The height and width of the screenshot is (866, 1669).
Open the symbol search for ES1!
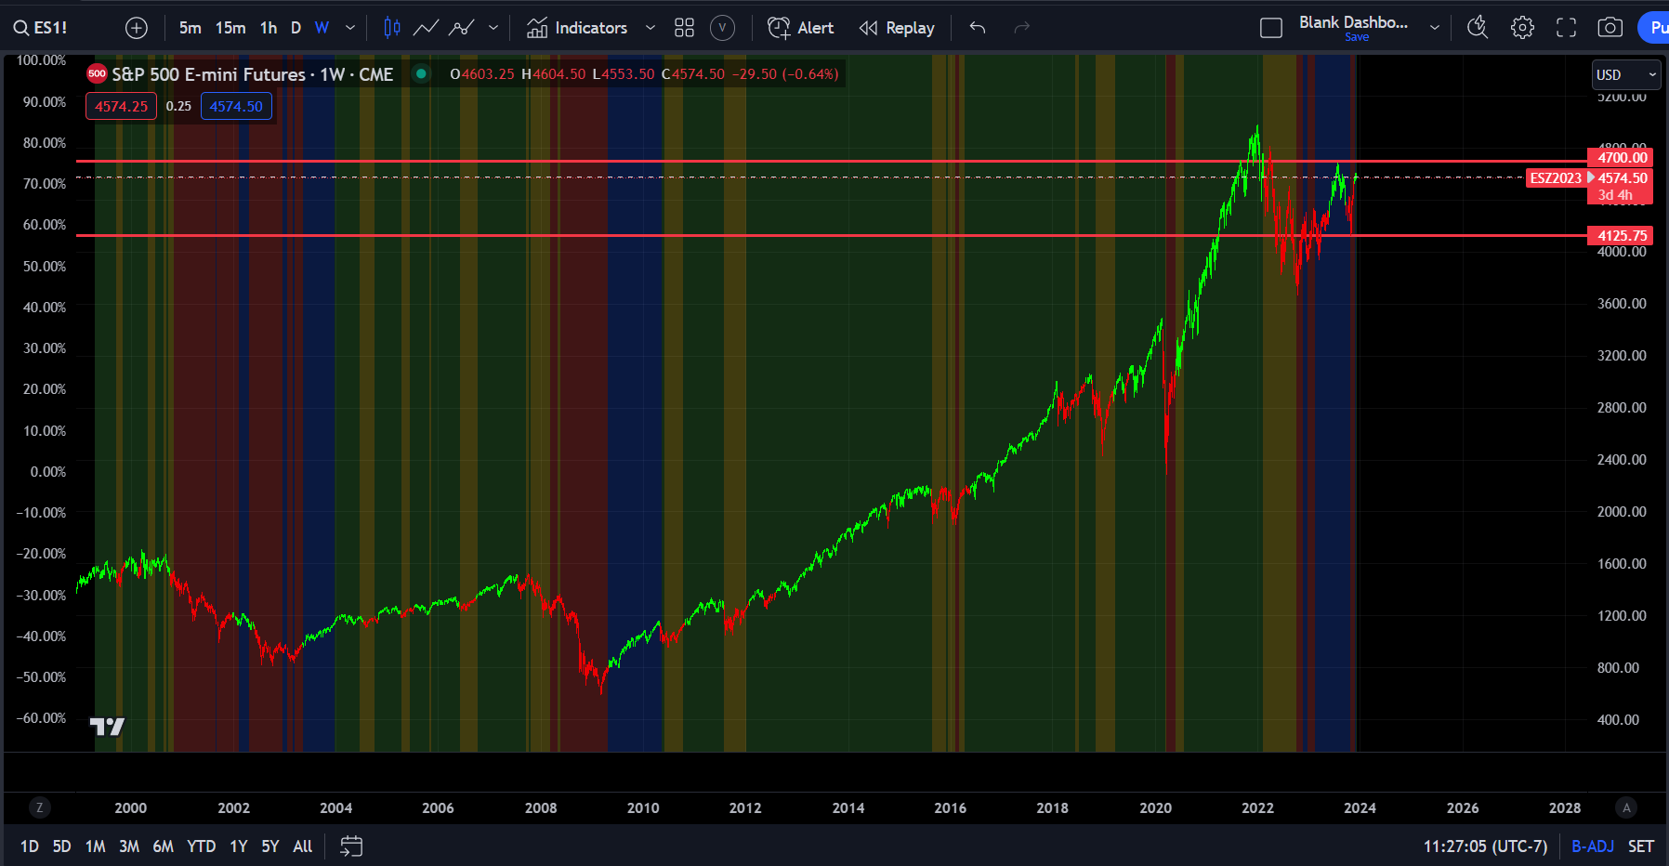(37, 27)
